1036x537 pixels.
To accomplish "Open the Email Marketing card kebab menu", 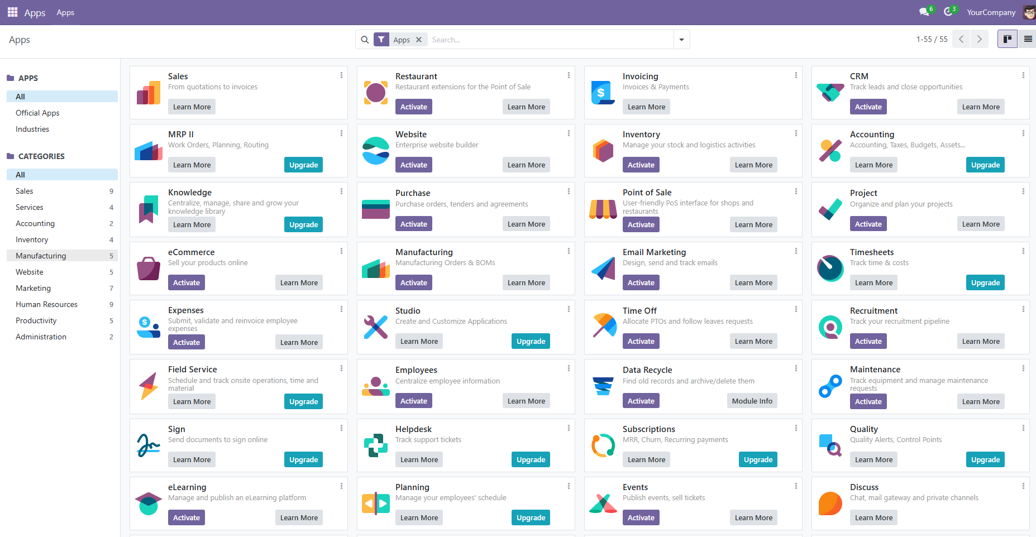I will point(796,251).
